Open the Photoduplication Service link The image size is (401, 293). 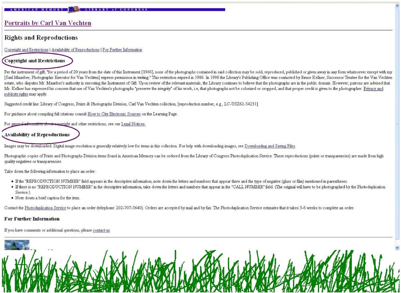point(45,208)
